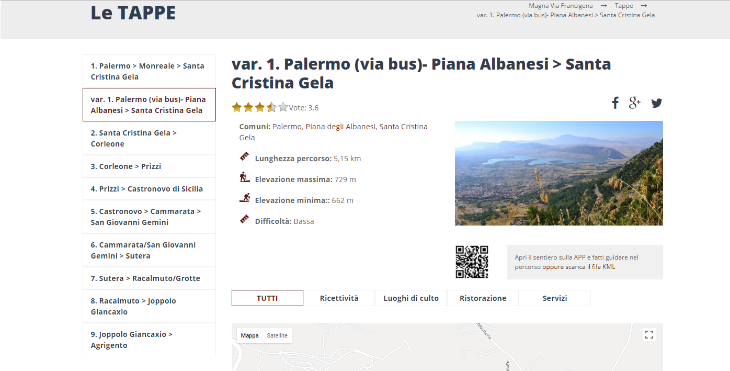The image size is (730, 371).
Task: Download the KML file link
Action: [x=579, y=267]
